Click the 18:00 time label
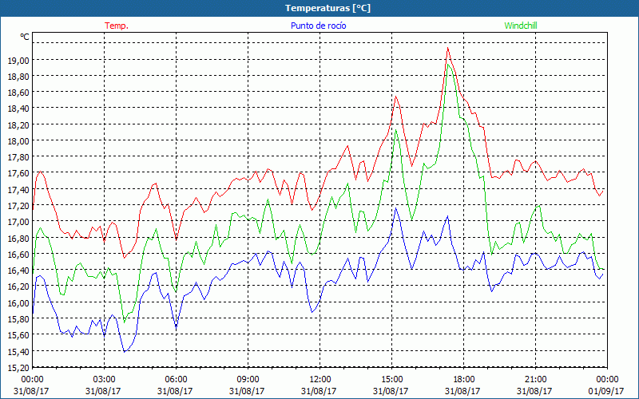Screen dimensions: 639x399 pos(463,380)
